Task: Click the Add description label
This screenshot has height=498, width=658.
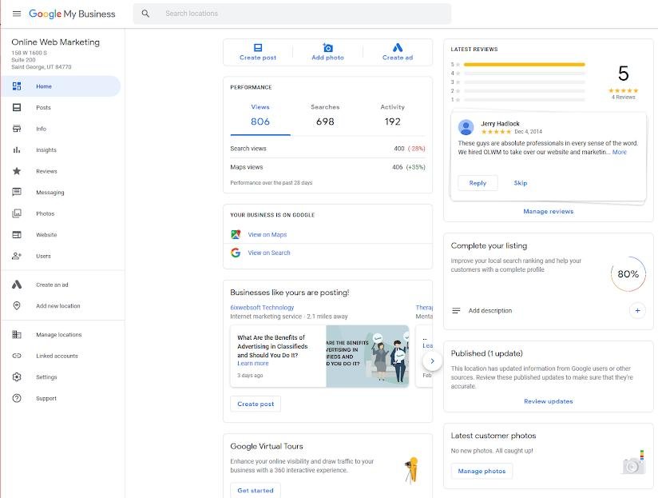Action: click(x=490, y=311)
